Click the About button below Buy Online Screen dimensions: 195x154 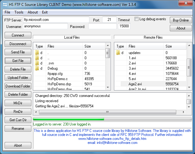(x=181, y=28)
